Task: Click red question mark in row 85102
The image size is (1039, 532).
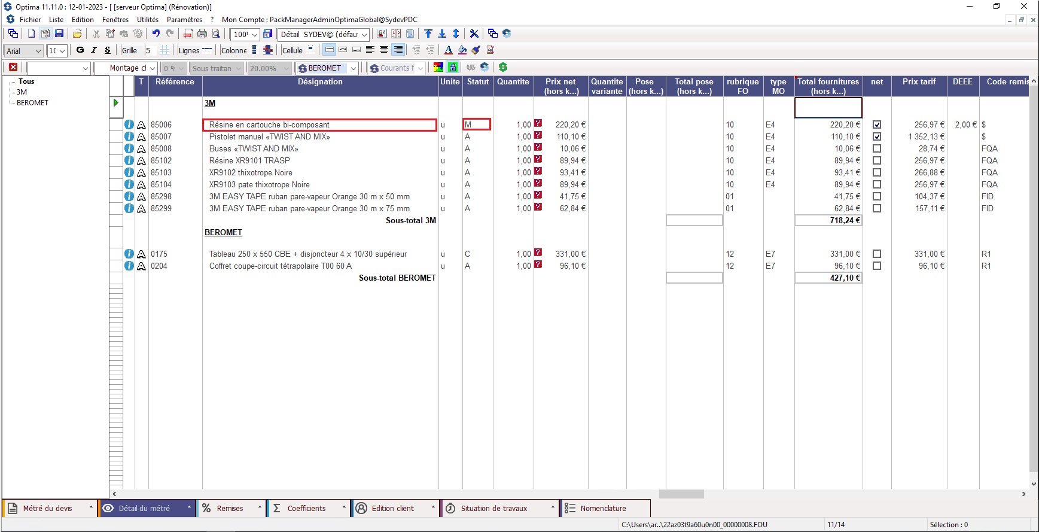Action: coord(538,159)
